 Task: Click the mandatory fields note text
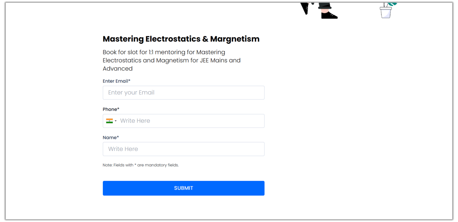pyautogui.click(x=141, y=165)
